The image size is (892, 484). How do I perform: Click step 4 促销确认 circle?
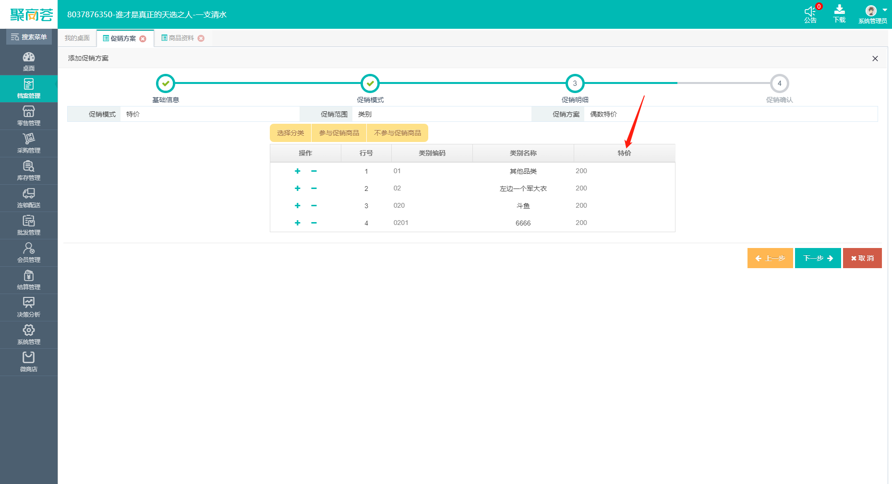[x=780, y=83]
